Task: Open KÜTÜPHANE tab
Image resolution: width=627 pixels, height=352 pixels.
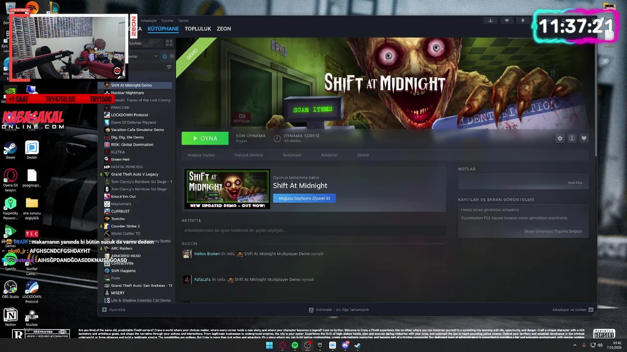Action: tap(163, 29)
